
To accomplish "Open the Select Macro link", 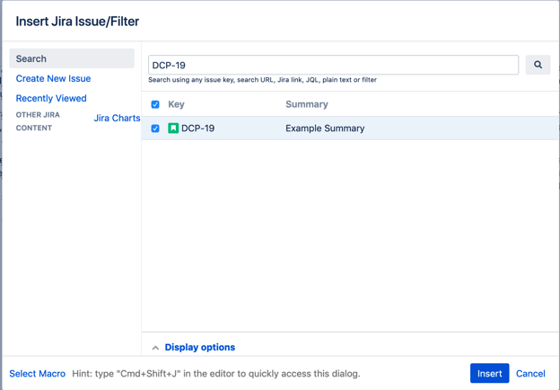I will [x=37, y=374].
